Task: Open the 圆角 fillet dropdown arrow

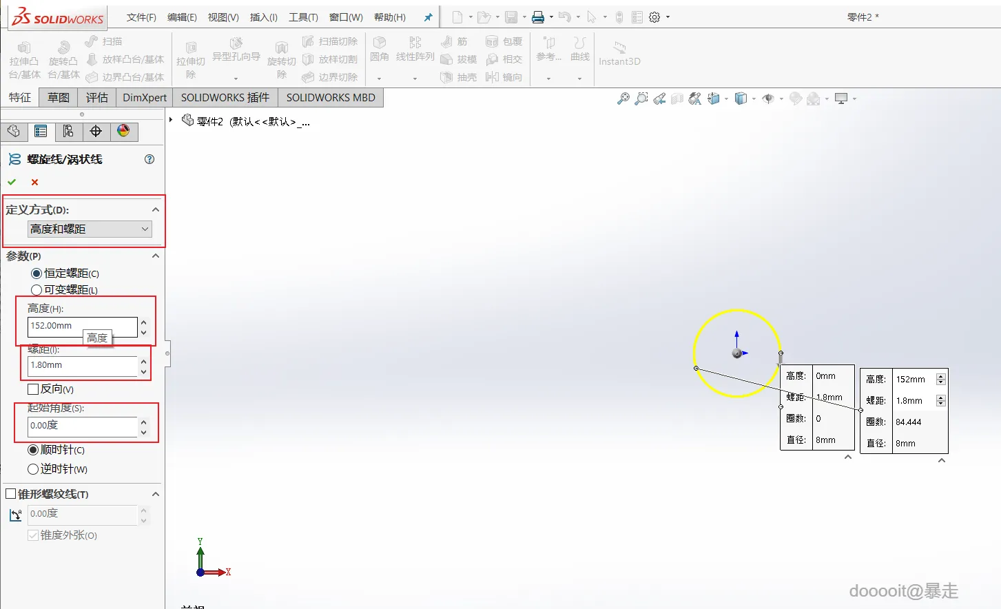Action: (x=380, y=79)
